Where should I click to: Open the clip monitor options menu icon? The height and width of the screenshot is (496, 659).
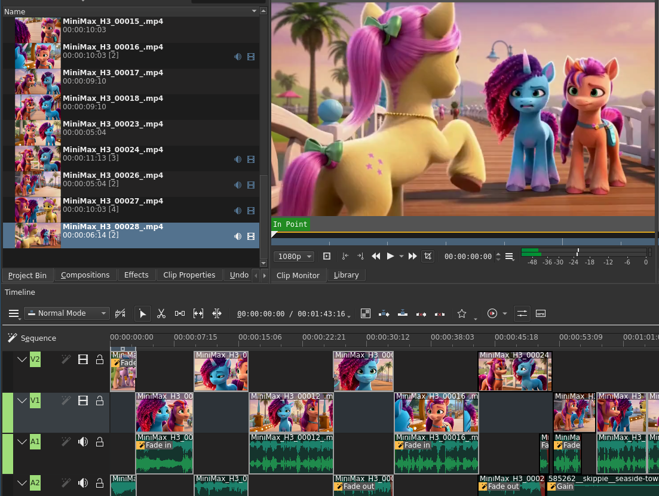[510, 256]
